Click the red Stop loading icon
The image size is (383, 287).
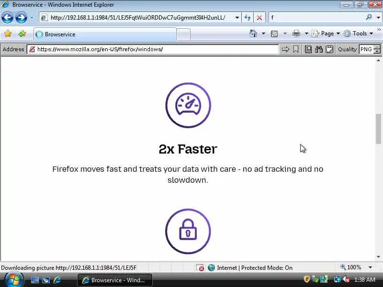pyautogui.click(x=259, y=18)
